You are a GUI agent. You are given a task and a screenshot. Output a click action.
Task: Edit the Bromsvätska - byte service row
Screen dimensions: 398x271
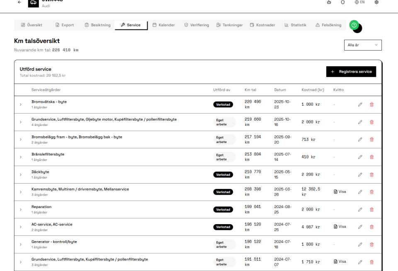pyautogui.click(x=360, y=104)
